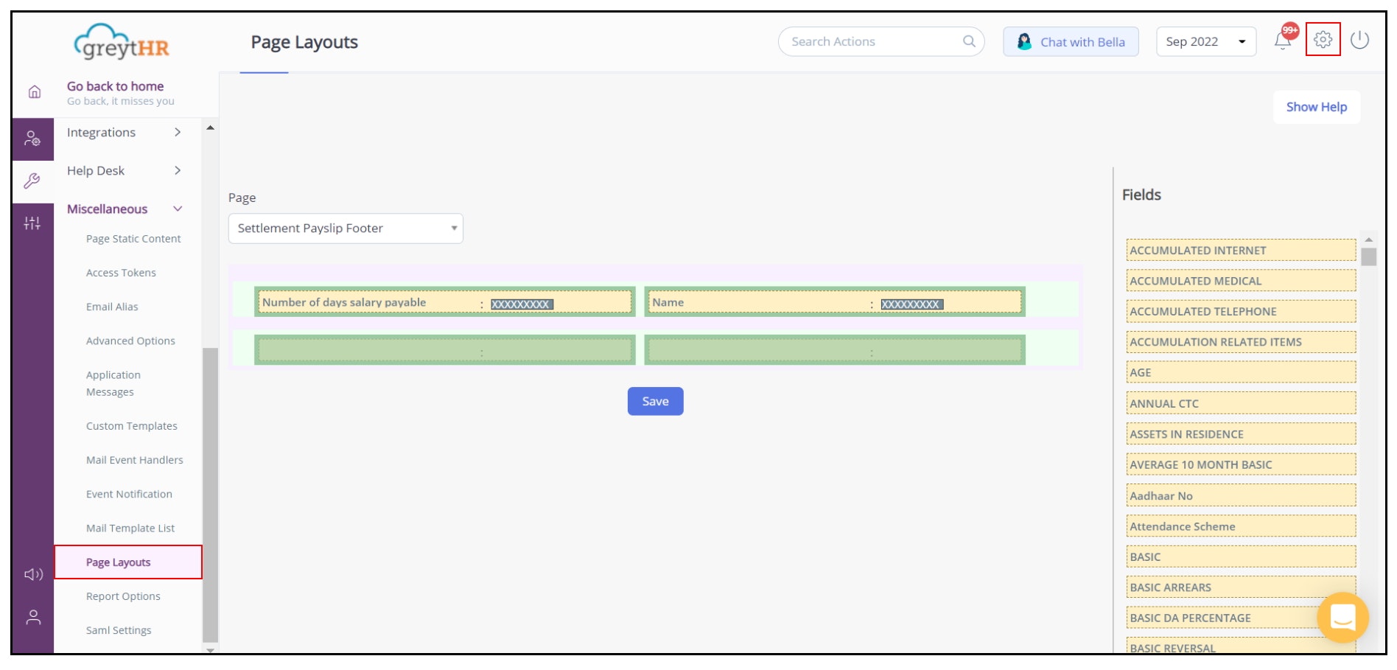Open the user settings sidebar icon
The height and width of the screenshot is (670, 1397).
pyautogui.click(x=32, y=139)
